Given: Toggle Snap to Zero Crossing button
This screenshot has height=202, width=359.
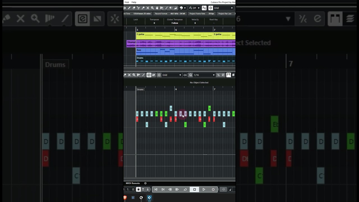Looking at the screenshot, I should (204, 8).
